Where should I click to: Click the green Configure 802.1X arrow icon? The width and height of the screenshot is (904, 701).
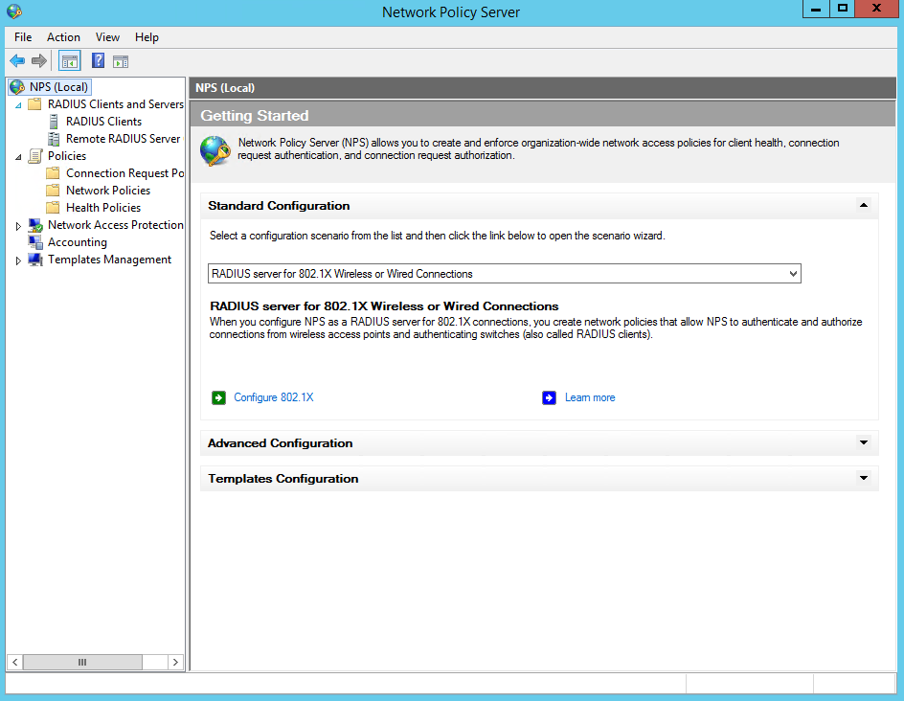(x=219, y=397)
